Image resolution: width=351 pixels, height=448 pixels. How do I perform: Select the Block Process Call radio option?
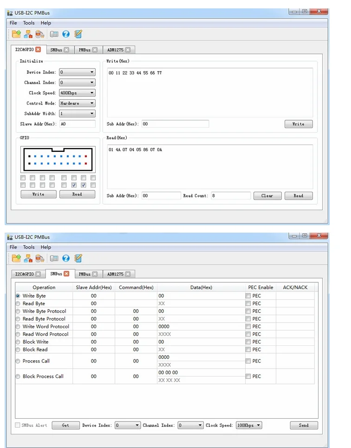coord(18,377)
